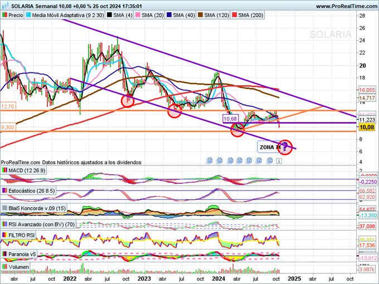Screen dimensions: 379x284
Task: Click the 28 mark on the price axis
Action: tap(362, 16)
